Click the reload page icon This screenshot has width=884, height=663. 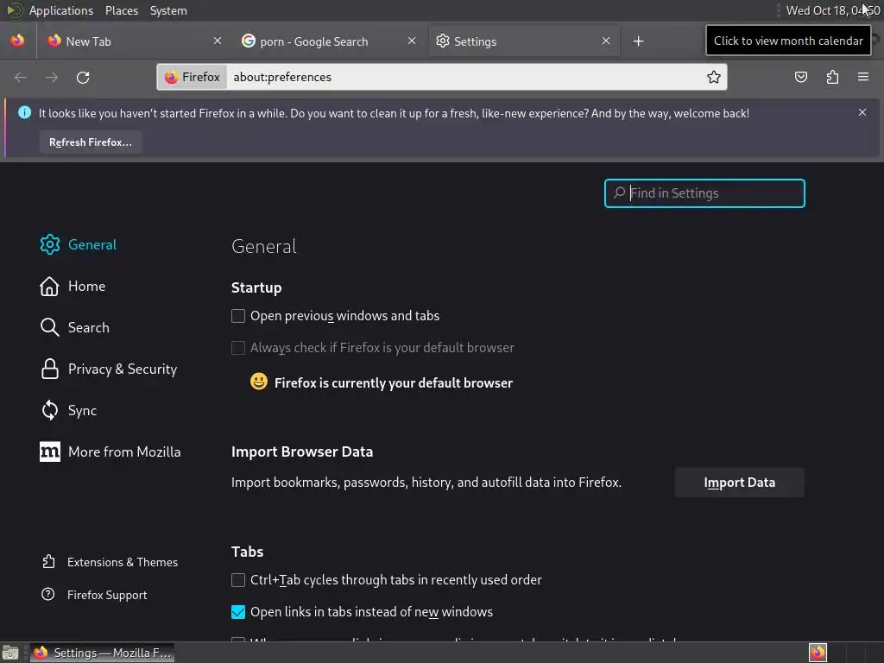[x=83, y=78]
